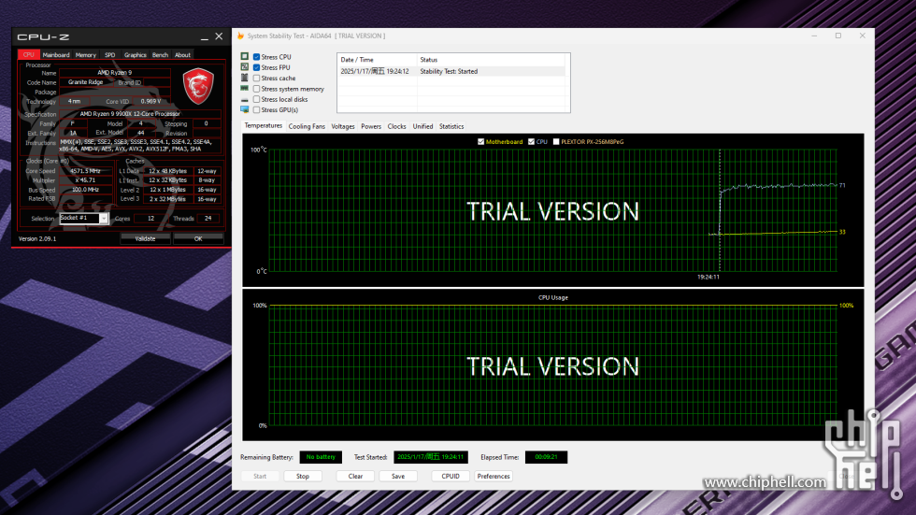Stop the stability test

(303, 476)
